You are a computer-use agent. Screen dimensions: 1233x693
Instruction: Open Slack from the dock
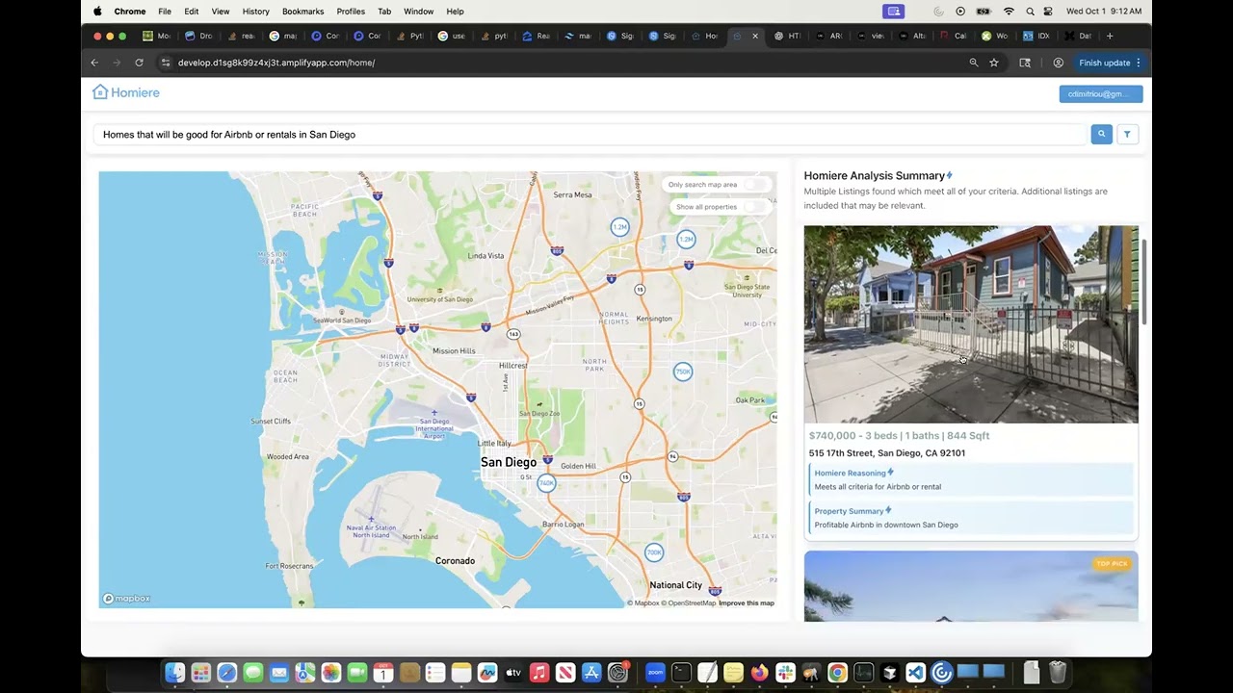click(x=786, y=673)
